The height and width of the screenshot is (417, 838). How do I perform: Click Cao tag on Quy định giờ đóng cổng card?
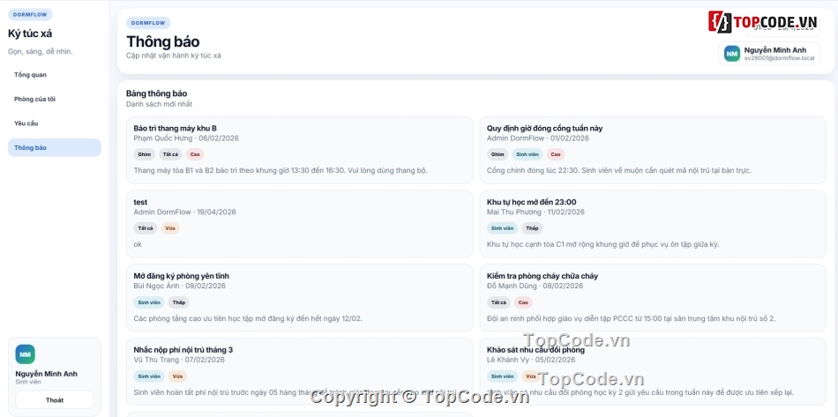(x=556, y=154)
